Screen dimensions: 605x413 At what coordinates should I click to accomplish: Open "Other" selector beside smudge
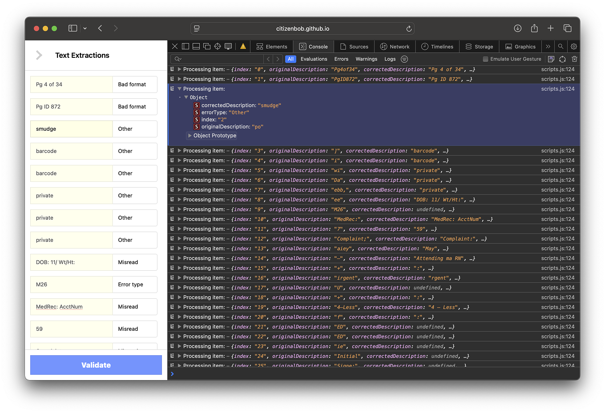click(x=135, y=129)
